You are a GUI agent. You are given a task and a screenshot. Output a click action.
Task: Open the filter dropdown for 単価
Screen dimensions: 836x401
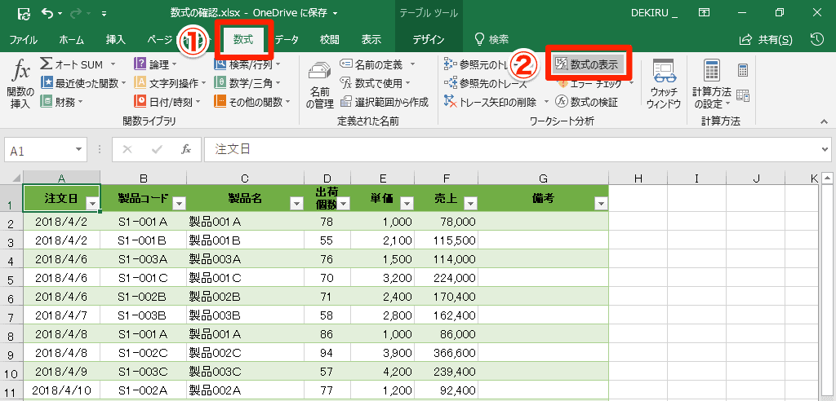[407, 204]
